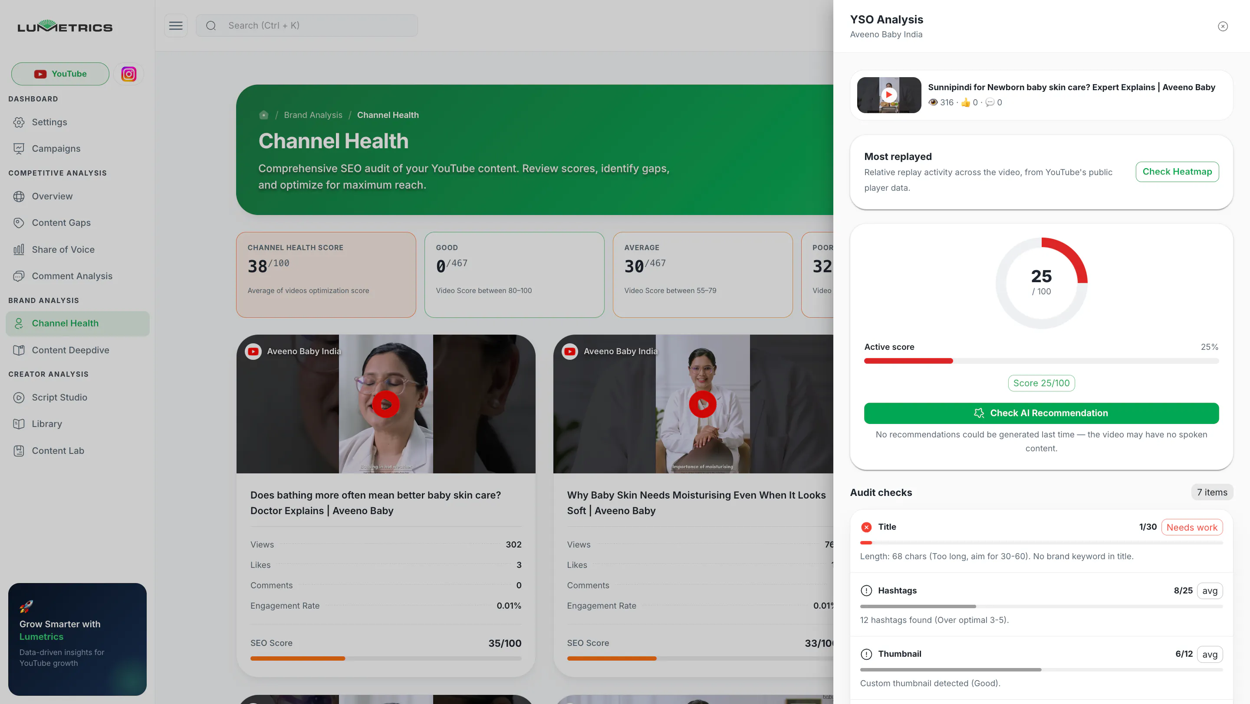Click the Content Deepdive book icon
The image size is (1250, 704).
(x=19, y=350)
